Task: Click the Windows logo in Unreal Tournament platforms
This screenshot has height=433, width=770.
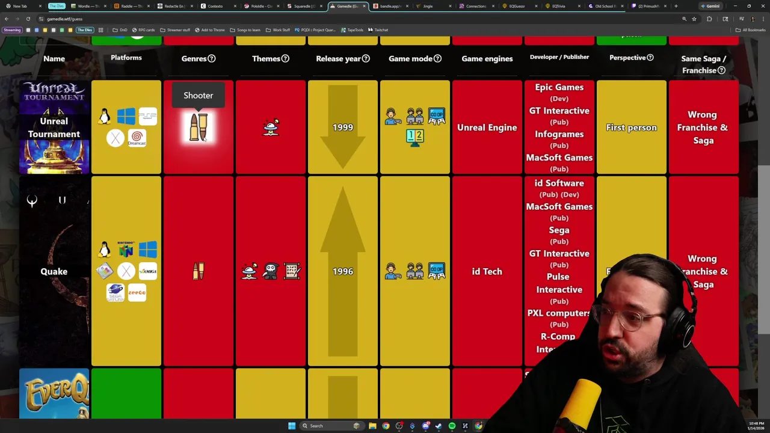Action: click(x=126, y=116)
